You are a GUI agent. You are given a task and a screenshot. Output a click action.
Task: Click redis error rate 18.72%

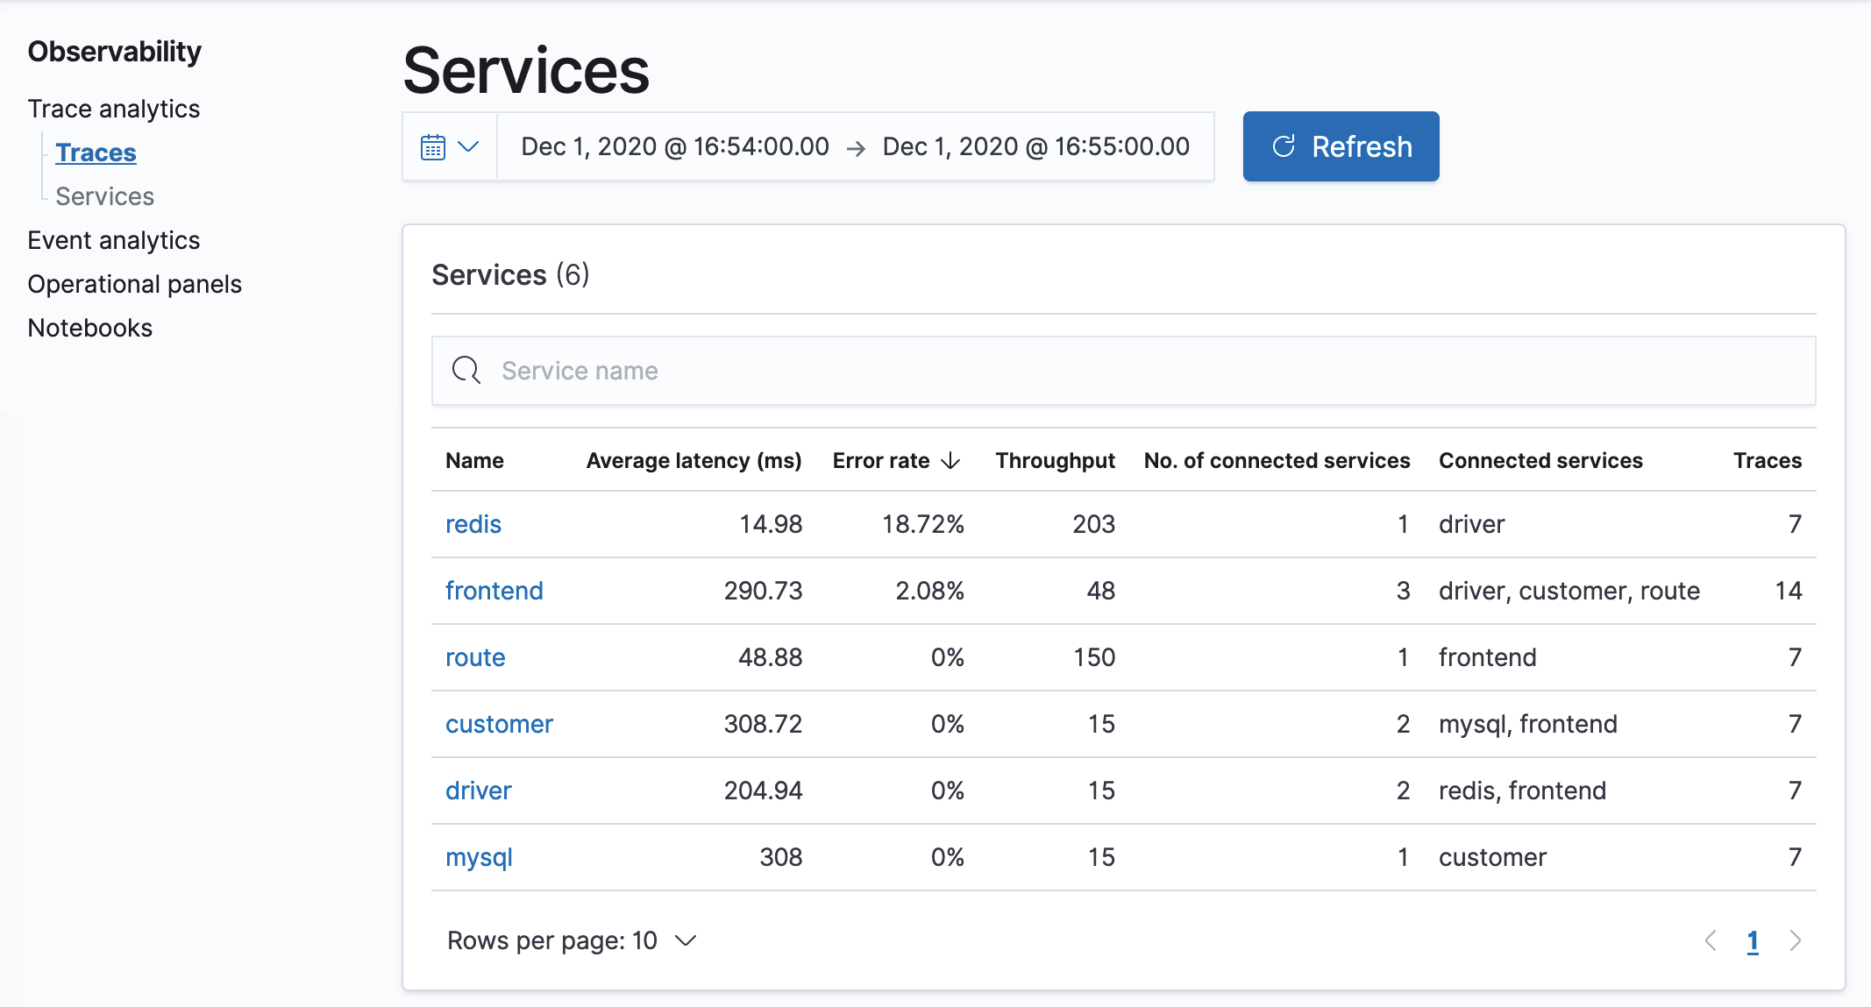coord(922,524)
